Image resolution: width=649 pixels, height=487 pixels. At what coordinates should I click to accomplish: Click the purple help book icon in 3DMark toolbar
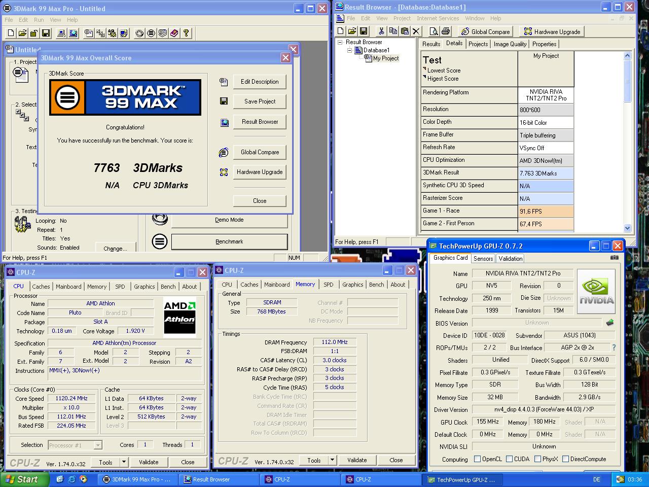tap(174, 33)
